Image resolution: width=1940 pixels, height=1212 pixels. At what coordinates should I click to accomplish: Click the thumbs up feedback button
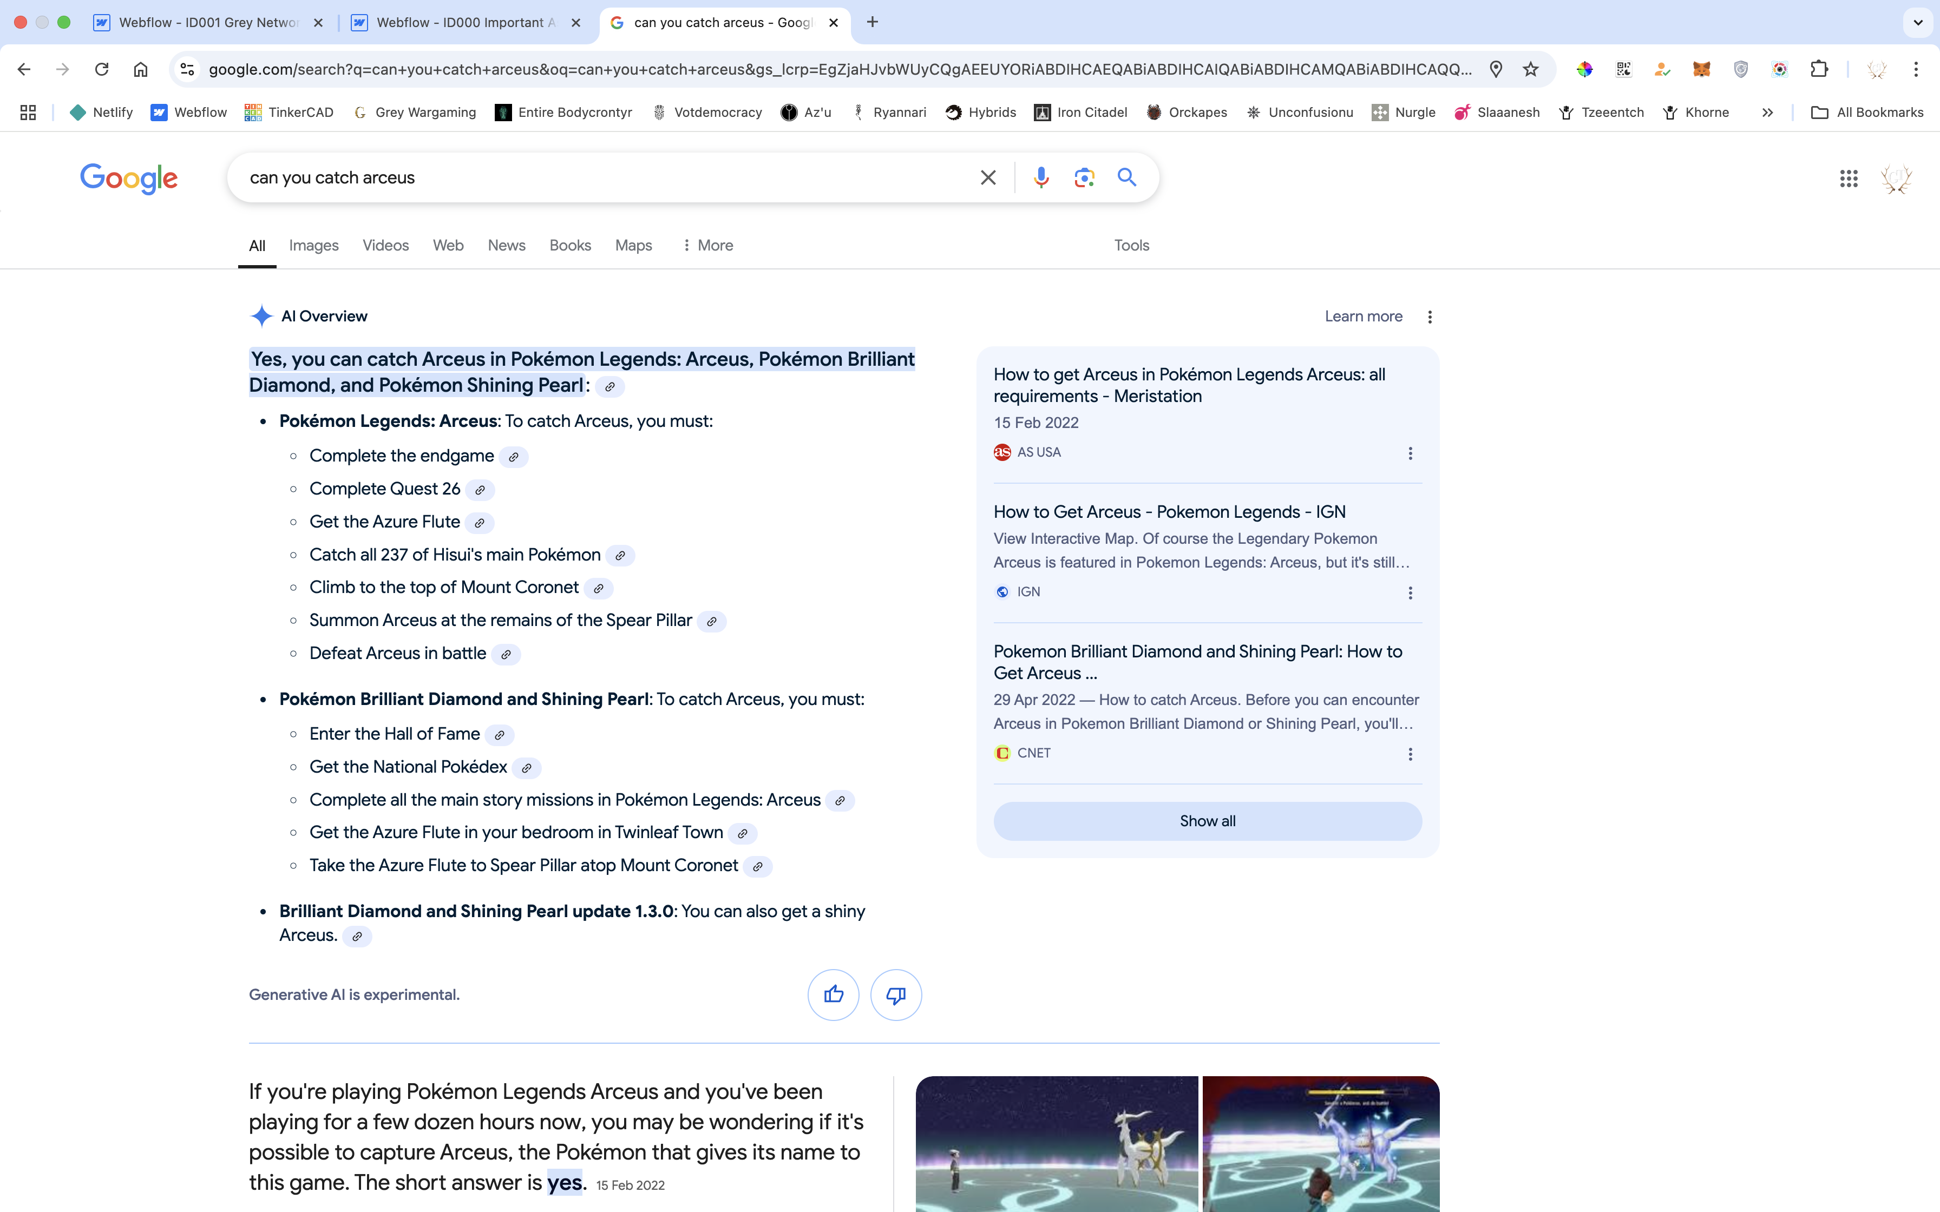[833, 995]
